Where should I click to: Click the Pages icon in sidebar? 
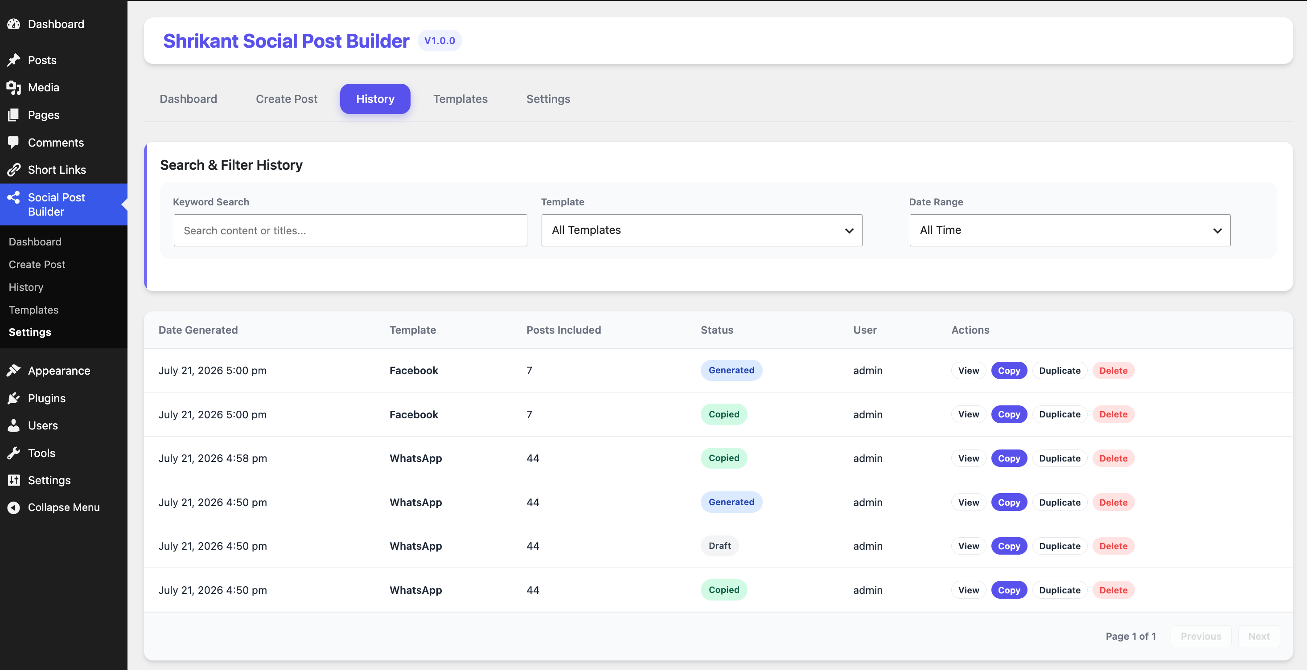pyautogui.click(x=14, y=114)
